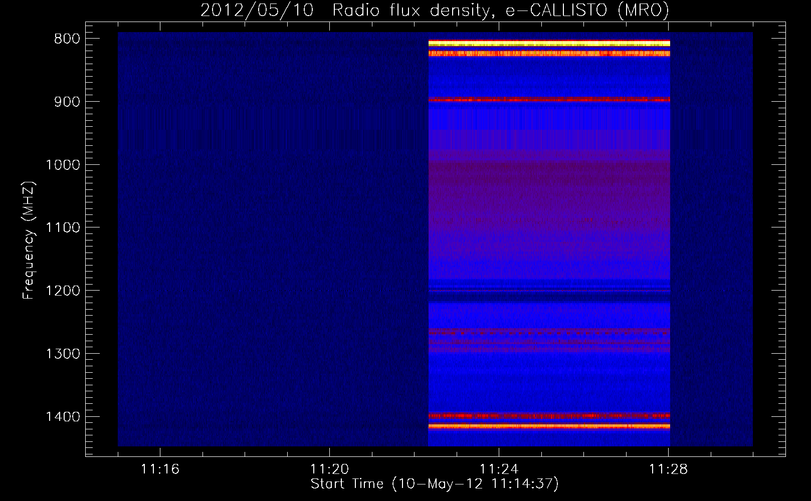The image size is (811, 501).
Task: Click the bright yellow emission band near 810 MHz
Action: pyautogui.click(x=549, y=44)
